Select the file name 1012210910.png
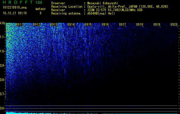 (x=15, y=7)
